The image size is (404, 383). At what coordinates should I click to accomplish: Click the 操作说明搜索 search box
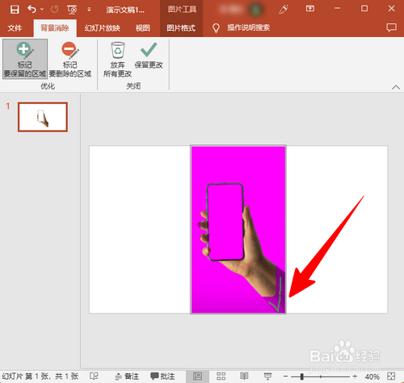248,27
